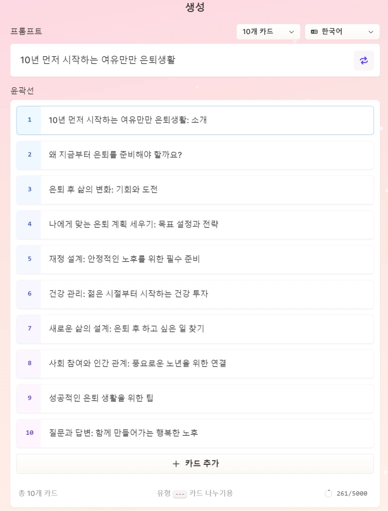Viewport: 388px width, 511px height.
Task: Click the --- card divider hint badge
Action: 180,494
